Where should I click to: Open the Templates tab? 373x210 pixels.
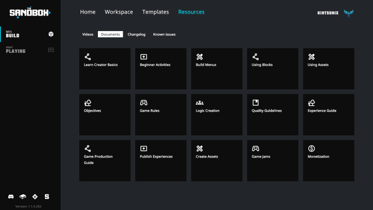click(155, 12)
